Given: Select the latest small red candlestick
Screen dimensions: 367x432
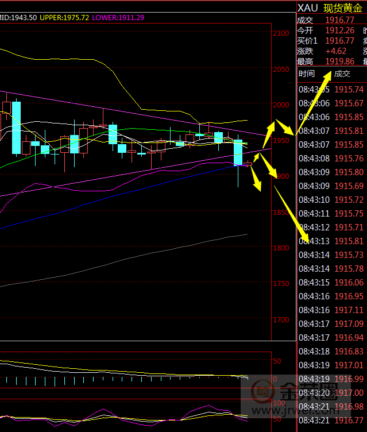Looking at the screenshot, I should click(248, 164).
